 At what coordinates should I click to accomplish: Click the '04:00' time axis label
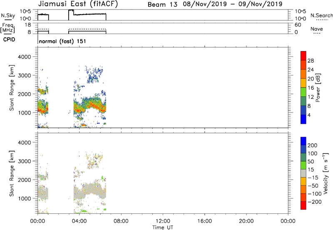tap(79, 221)
